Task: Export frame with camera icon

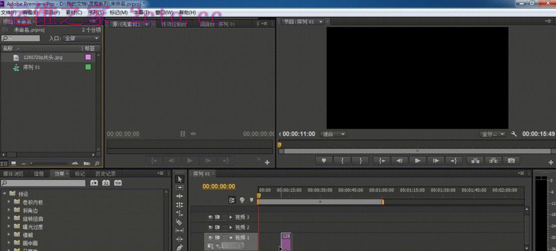Action: [511, 161]
